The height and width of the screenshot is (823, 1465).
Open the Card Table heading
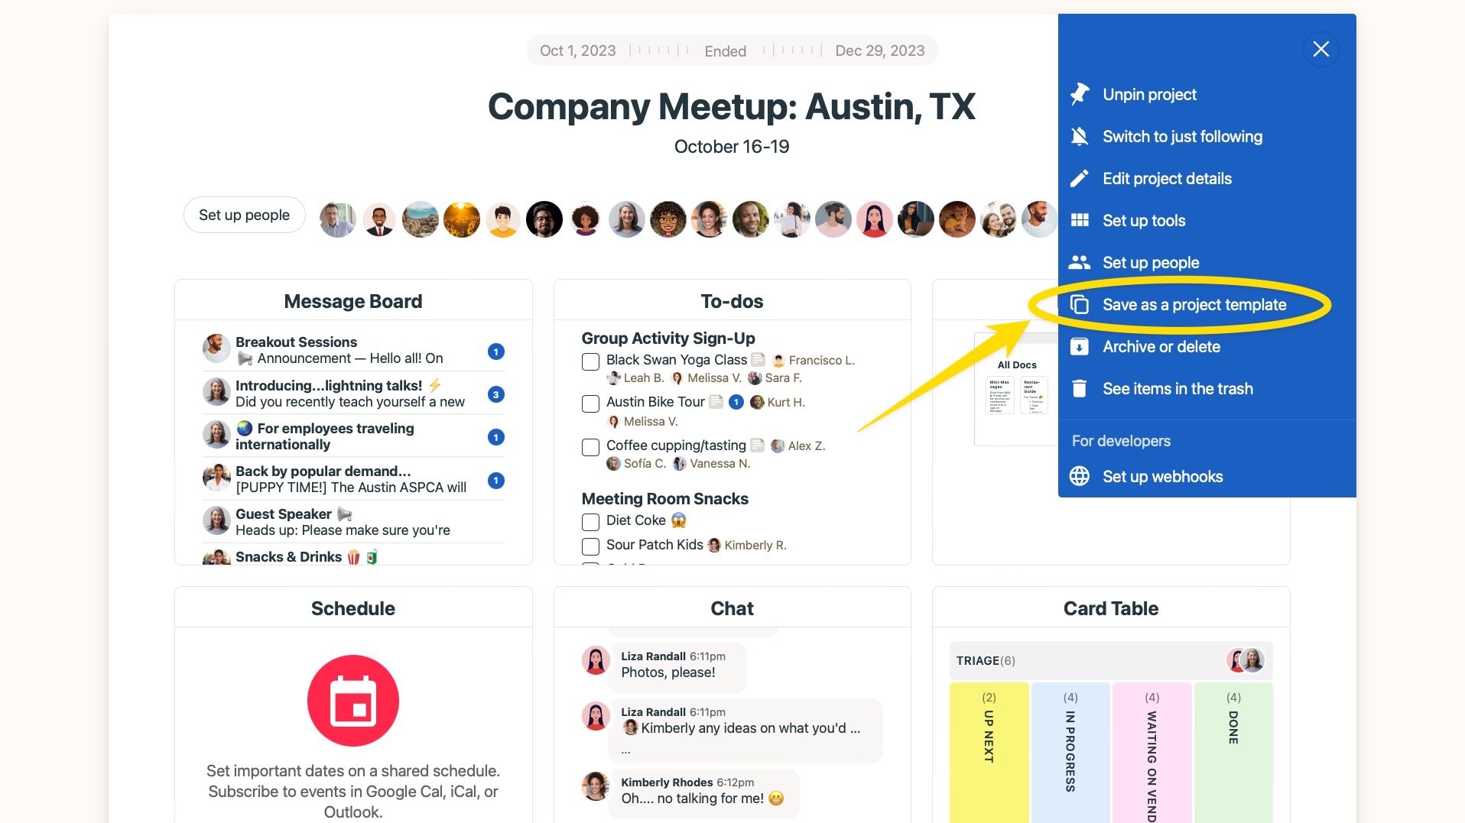(x=1110, y=608)
